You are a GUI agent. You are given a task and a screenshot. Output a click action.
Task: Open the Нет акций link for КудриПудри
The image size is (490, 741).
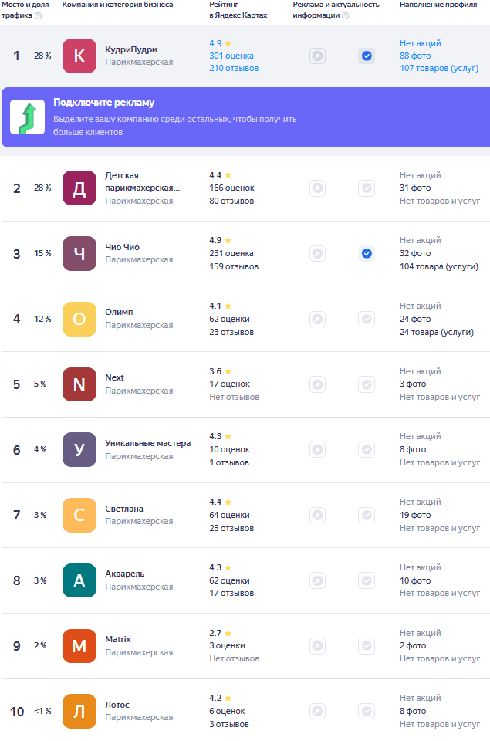click(420, 43)
